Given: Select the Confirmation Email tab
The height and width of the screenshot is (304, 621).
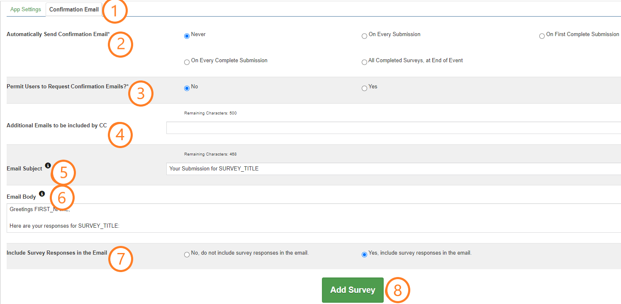Looking at the screenshot, I should pyautogui.click(x=74, y=10).
